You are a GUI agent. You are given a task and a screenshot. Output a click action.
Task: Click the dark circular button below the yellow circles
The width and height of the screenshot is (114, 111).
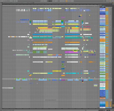(x=113, y=107)
